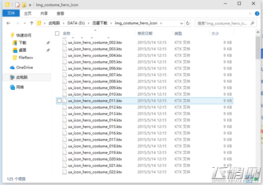The height and width of the screenshot is (185, 263).
Task: Click the search magnifier icon
Action: [252, 23]
